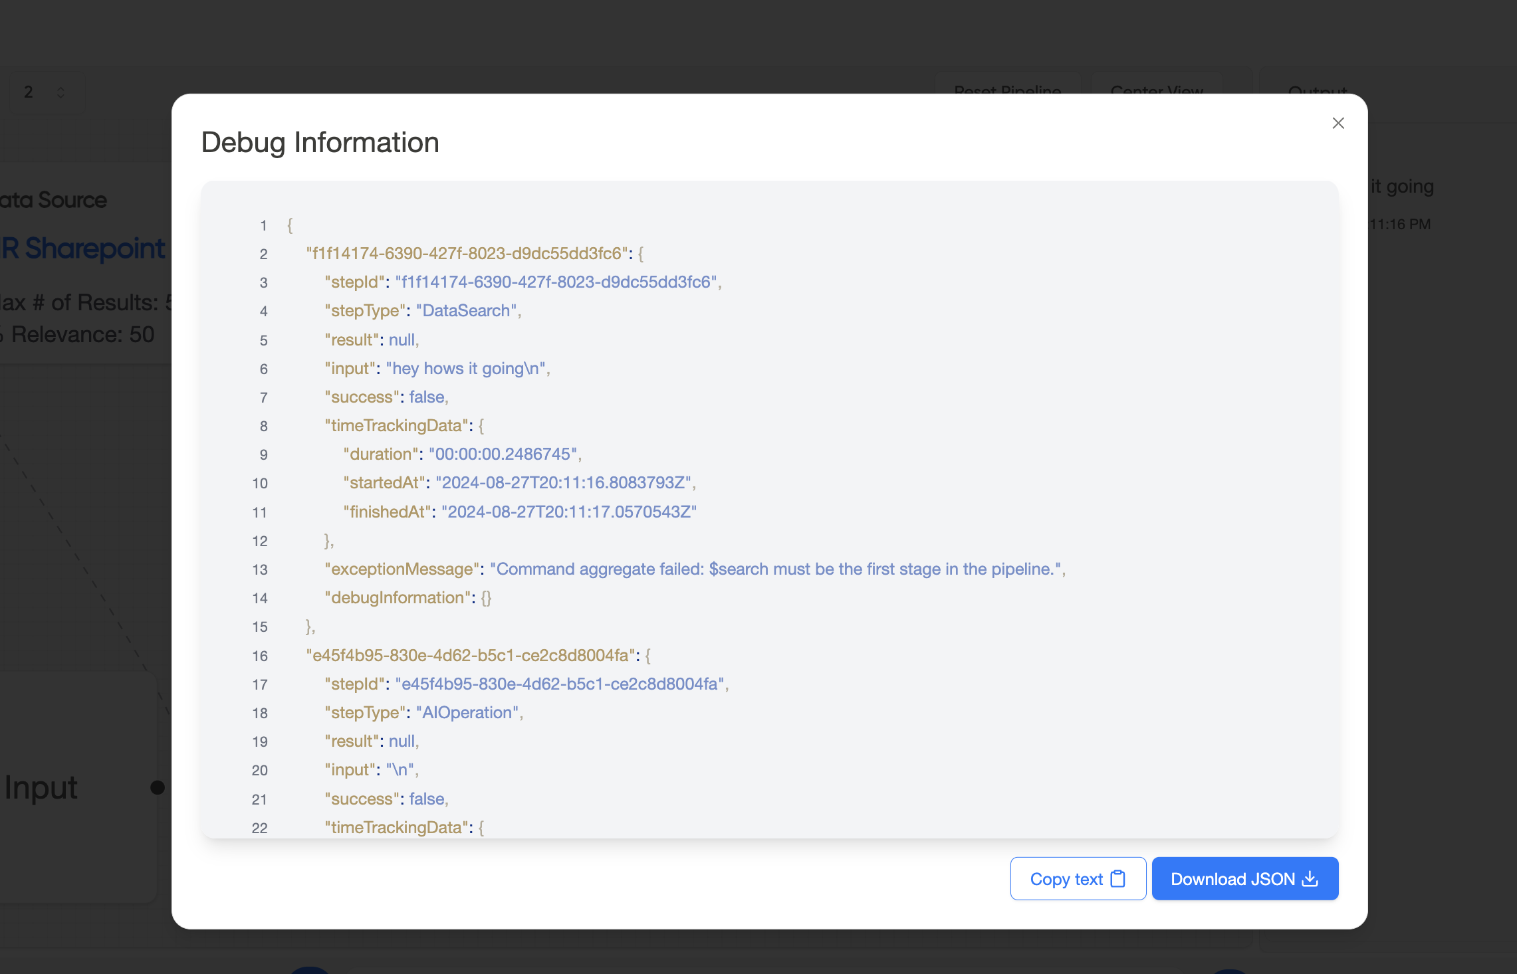Click the Input node label in the background
The image size is (1517, 974).
click(x=41, y=787)
